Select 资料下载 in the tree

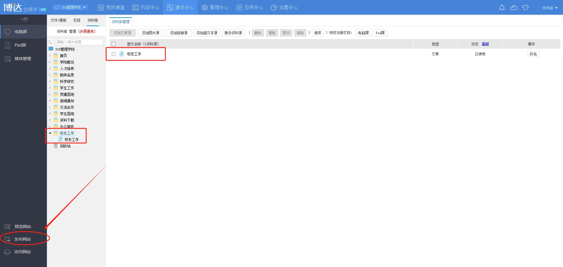(67, 120)
